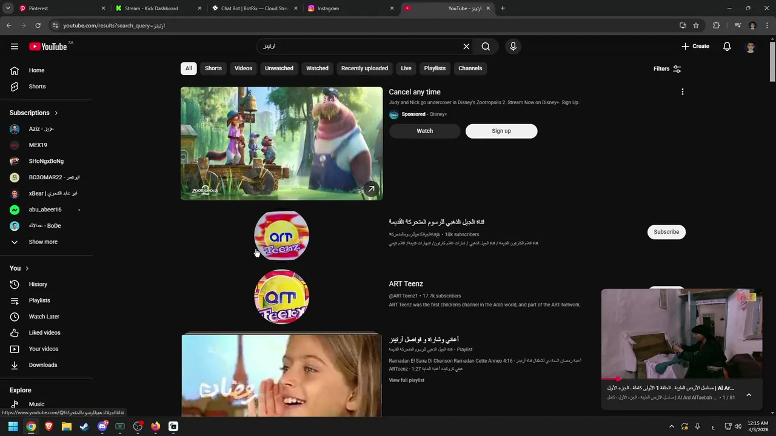Click the install app icon in address bar
This screenshot has width=776, height=436.
(683, 25)
